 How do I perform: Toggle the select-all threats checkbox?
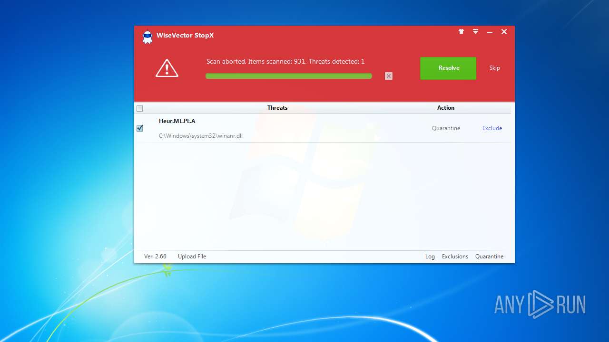[140, 108]
